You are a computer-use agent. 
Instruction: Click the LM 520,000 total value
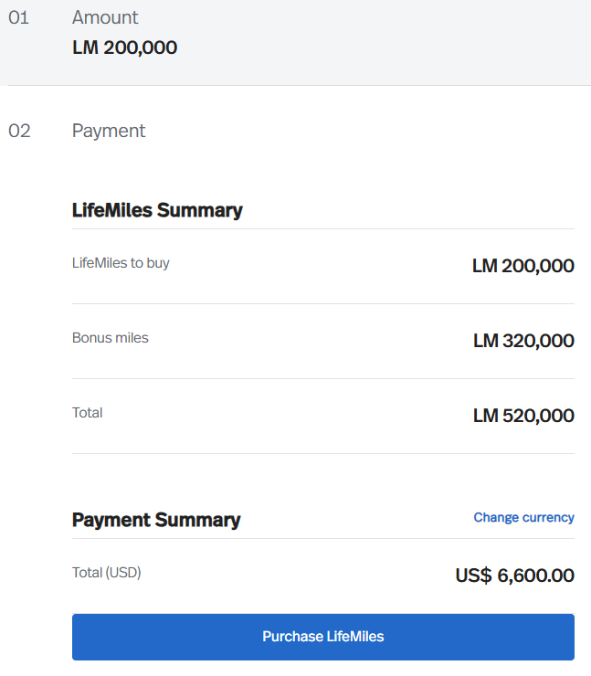click(x=523, y=416)
